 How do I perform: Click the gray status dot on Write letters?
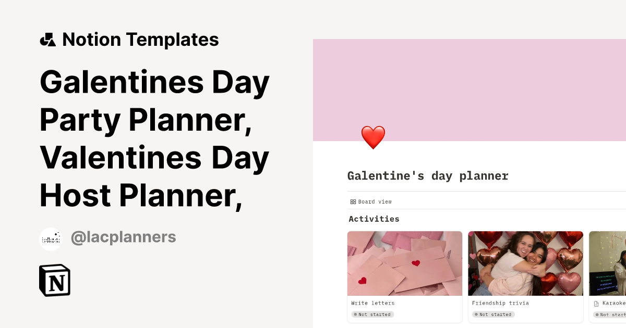point(355,314)
